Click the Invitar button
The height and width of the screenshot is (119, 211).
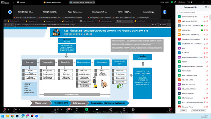tap(183, 111)
